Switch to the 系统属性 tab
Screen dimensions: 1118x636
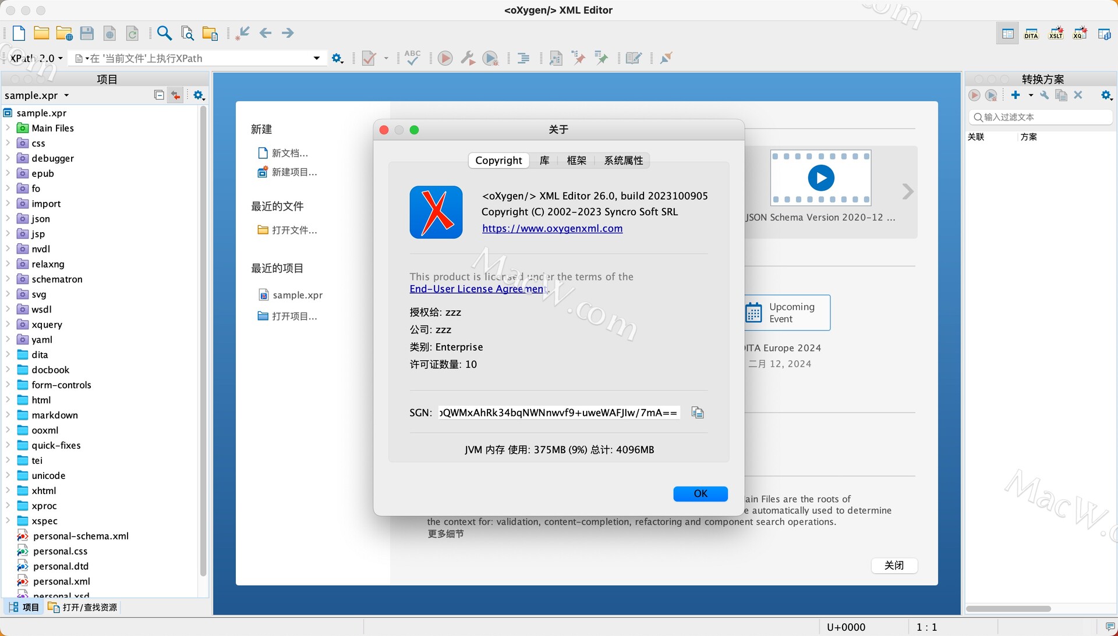pos(623,160)
